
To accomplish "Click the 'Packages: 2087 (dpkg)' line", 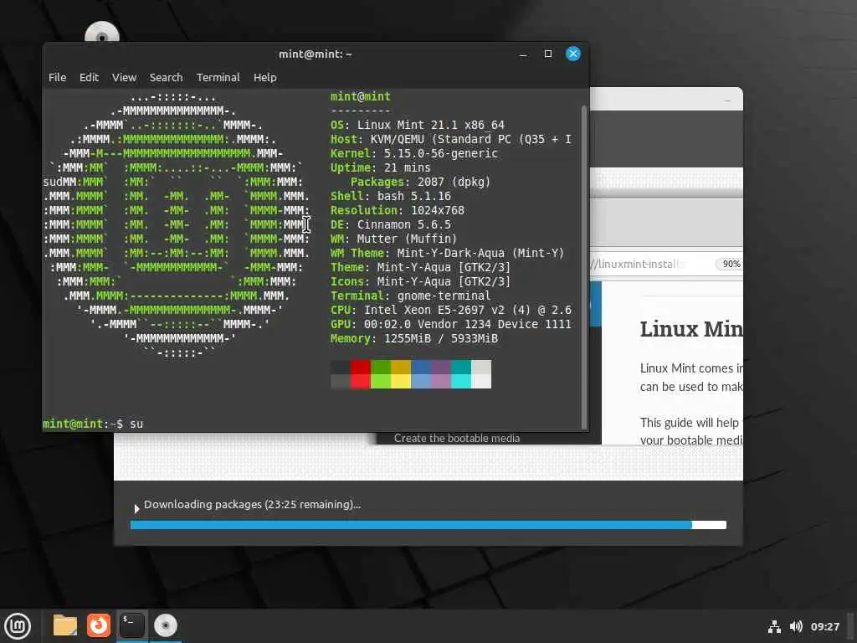I will [420, 182].
